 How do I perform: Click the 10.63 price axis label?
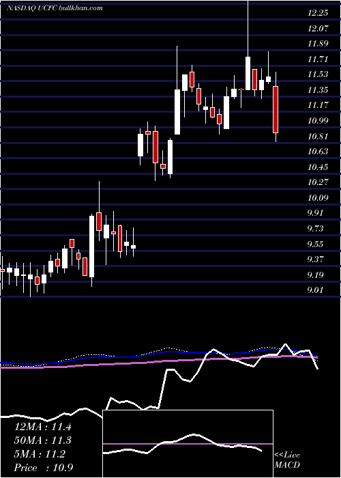(318, 151)
